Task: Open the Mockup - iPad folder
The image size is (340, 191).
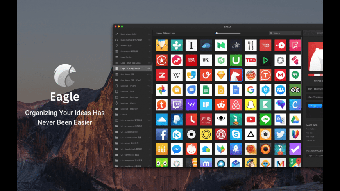Action: (132, 92)
